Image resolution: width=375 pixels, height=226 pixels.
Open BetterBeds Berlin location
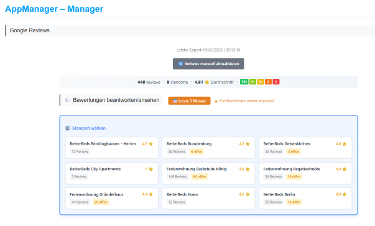point(305,198)
